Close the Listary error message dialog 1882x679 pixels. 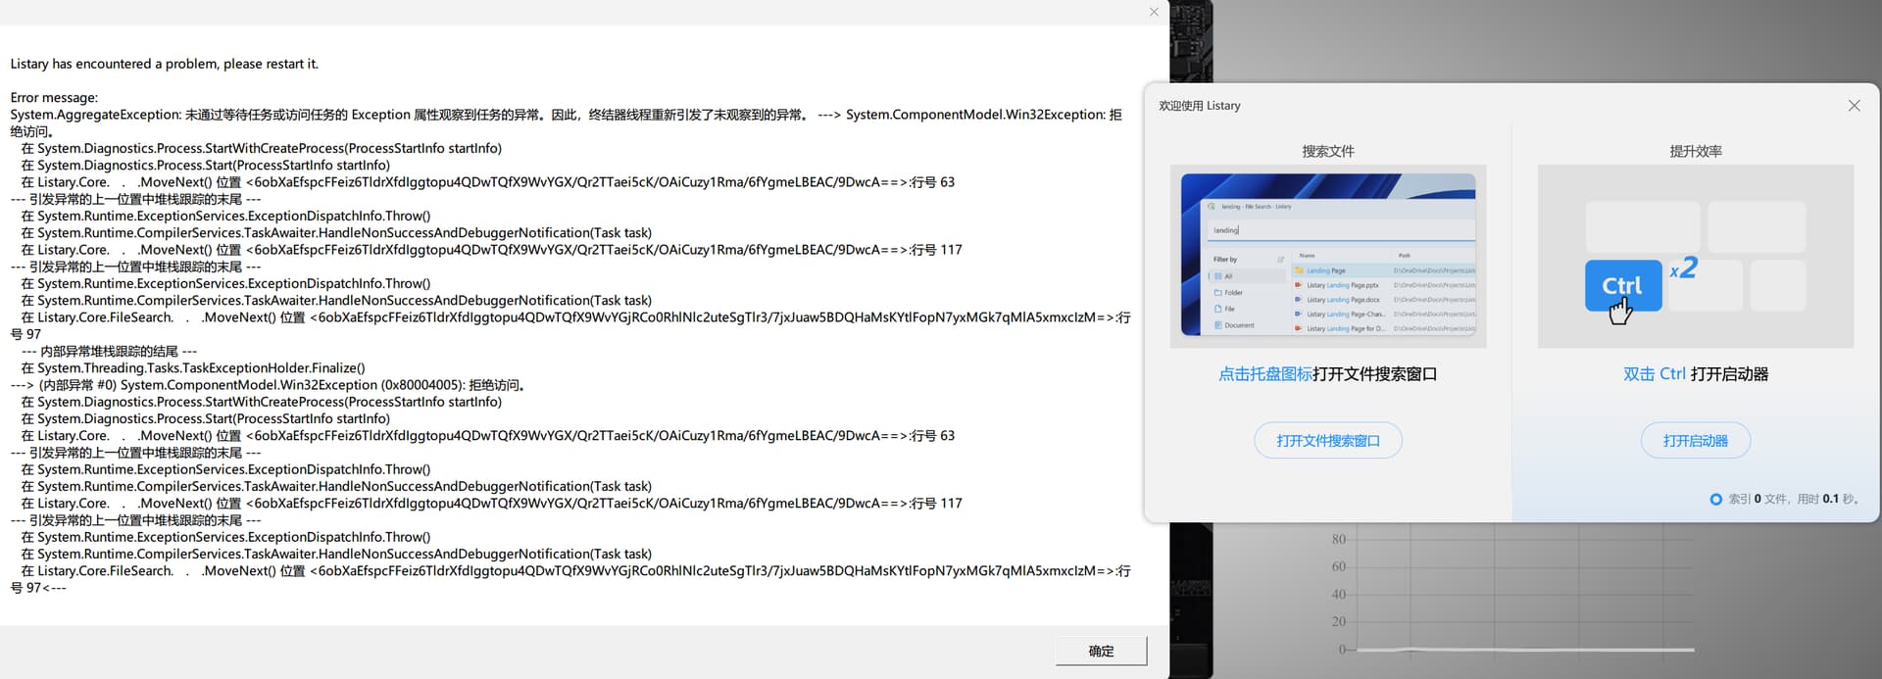click(x=1154, y=12)
